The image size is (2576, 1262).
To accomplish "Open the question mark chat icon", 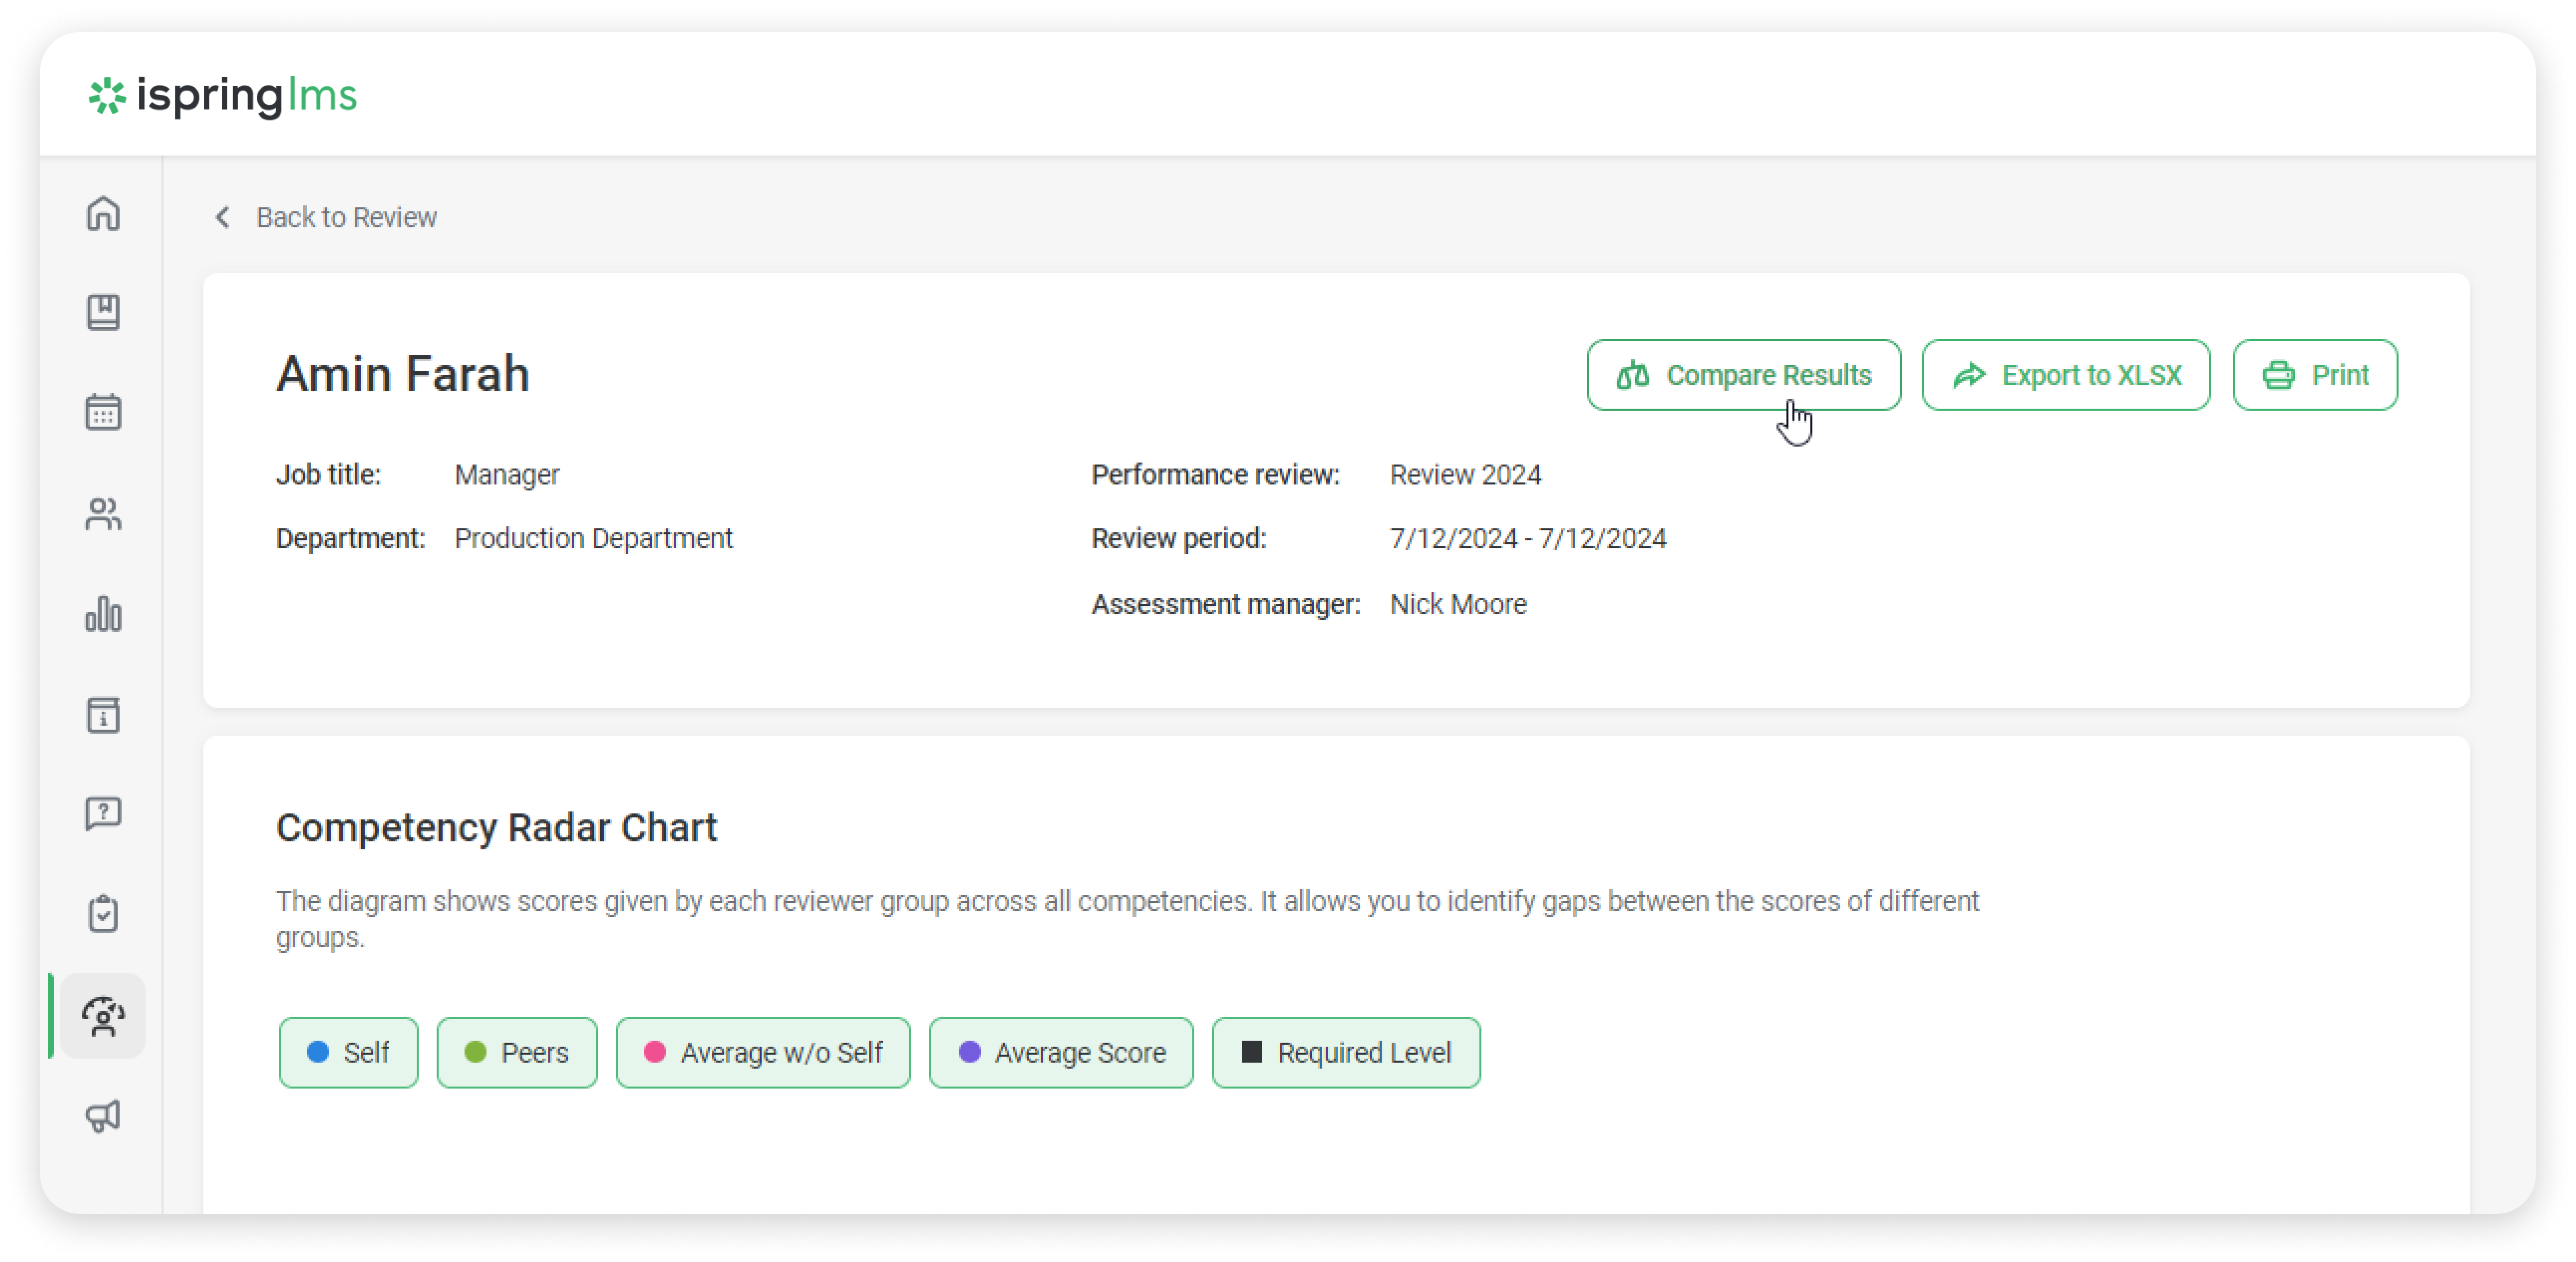I will click(103, 814).
